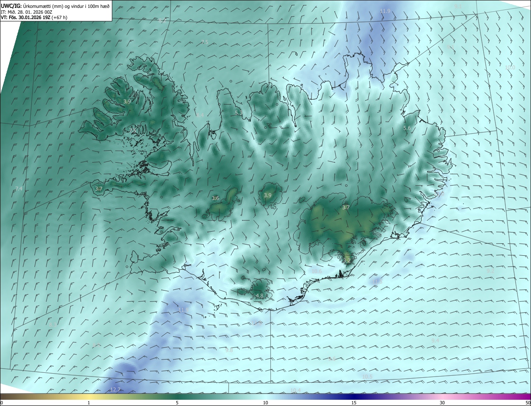Click the 5.6 value label
Image resolution: width=531 pixels, height=406 pixels.
click(407, 128)
